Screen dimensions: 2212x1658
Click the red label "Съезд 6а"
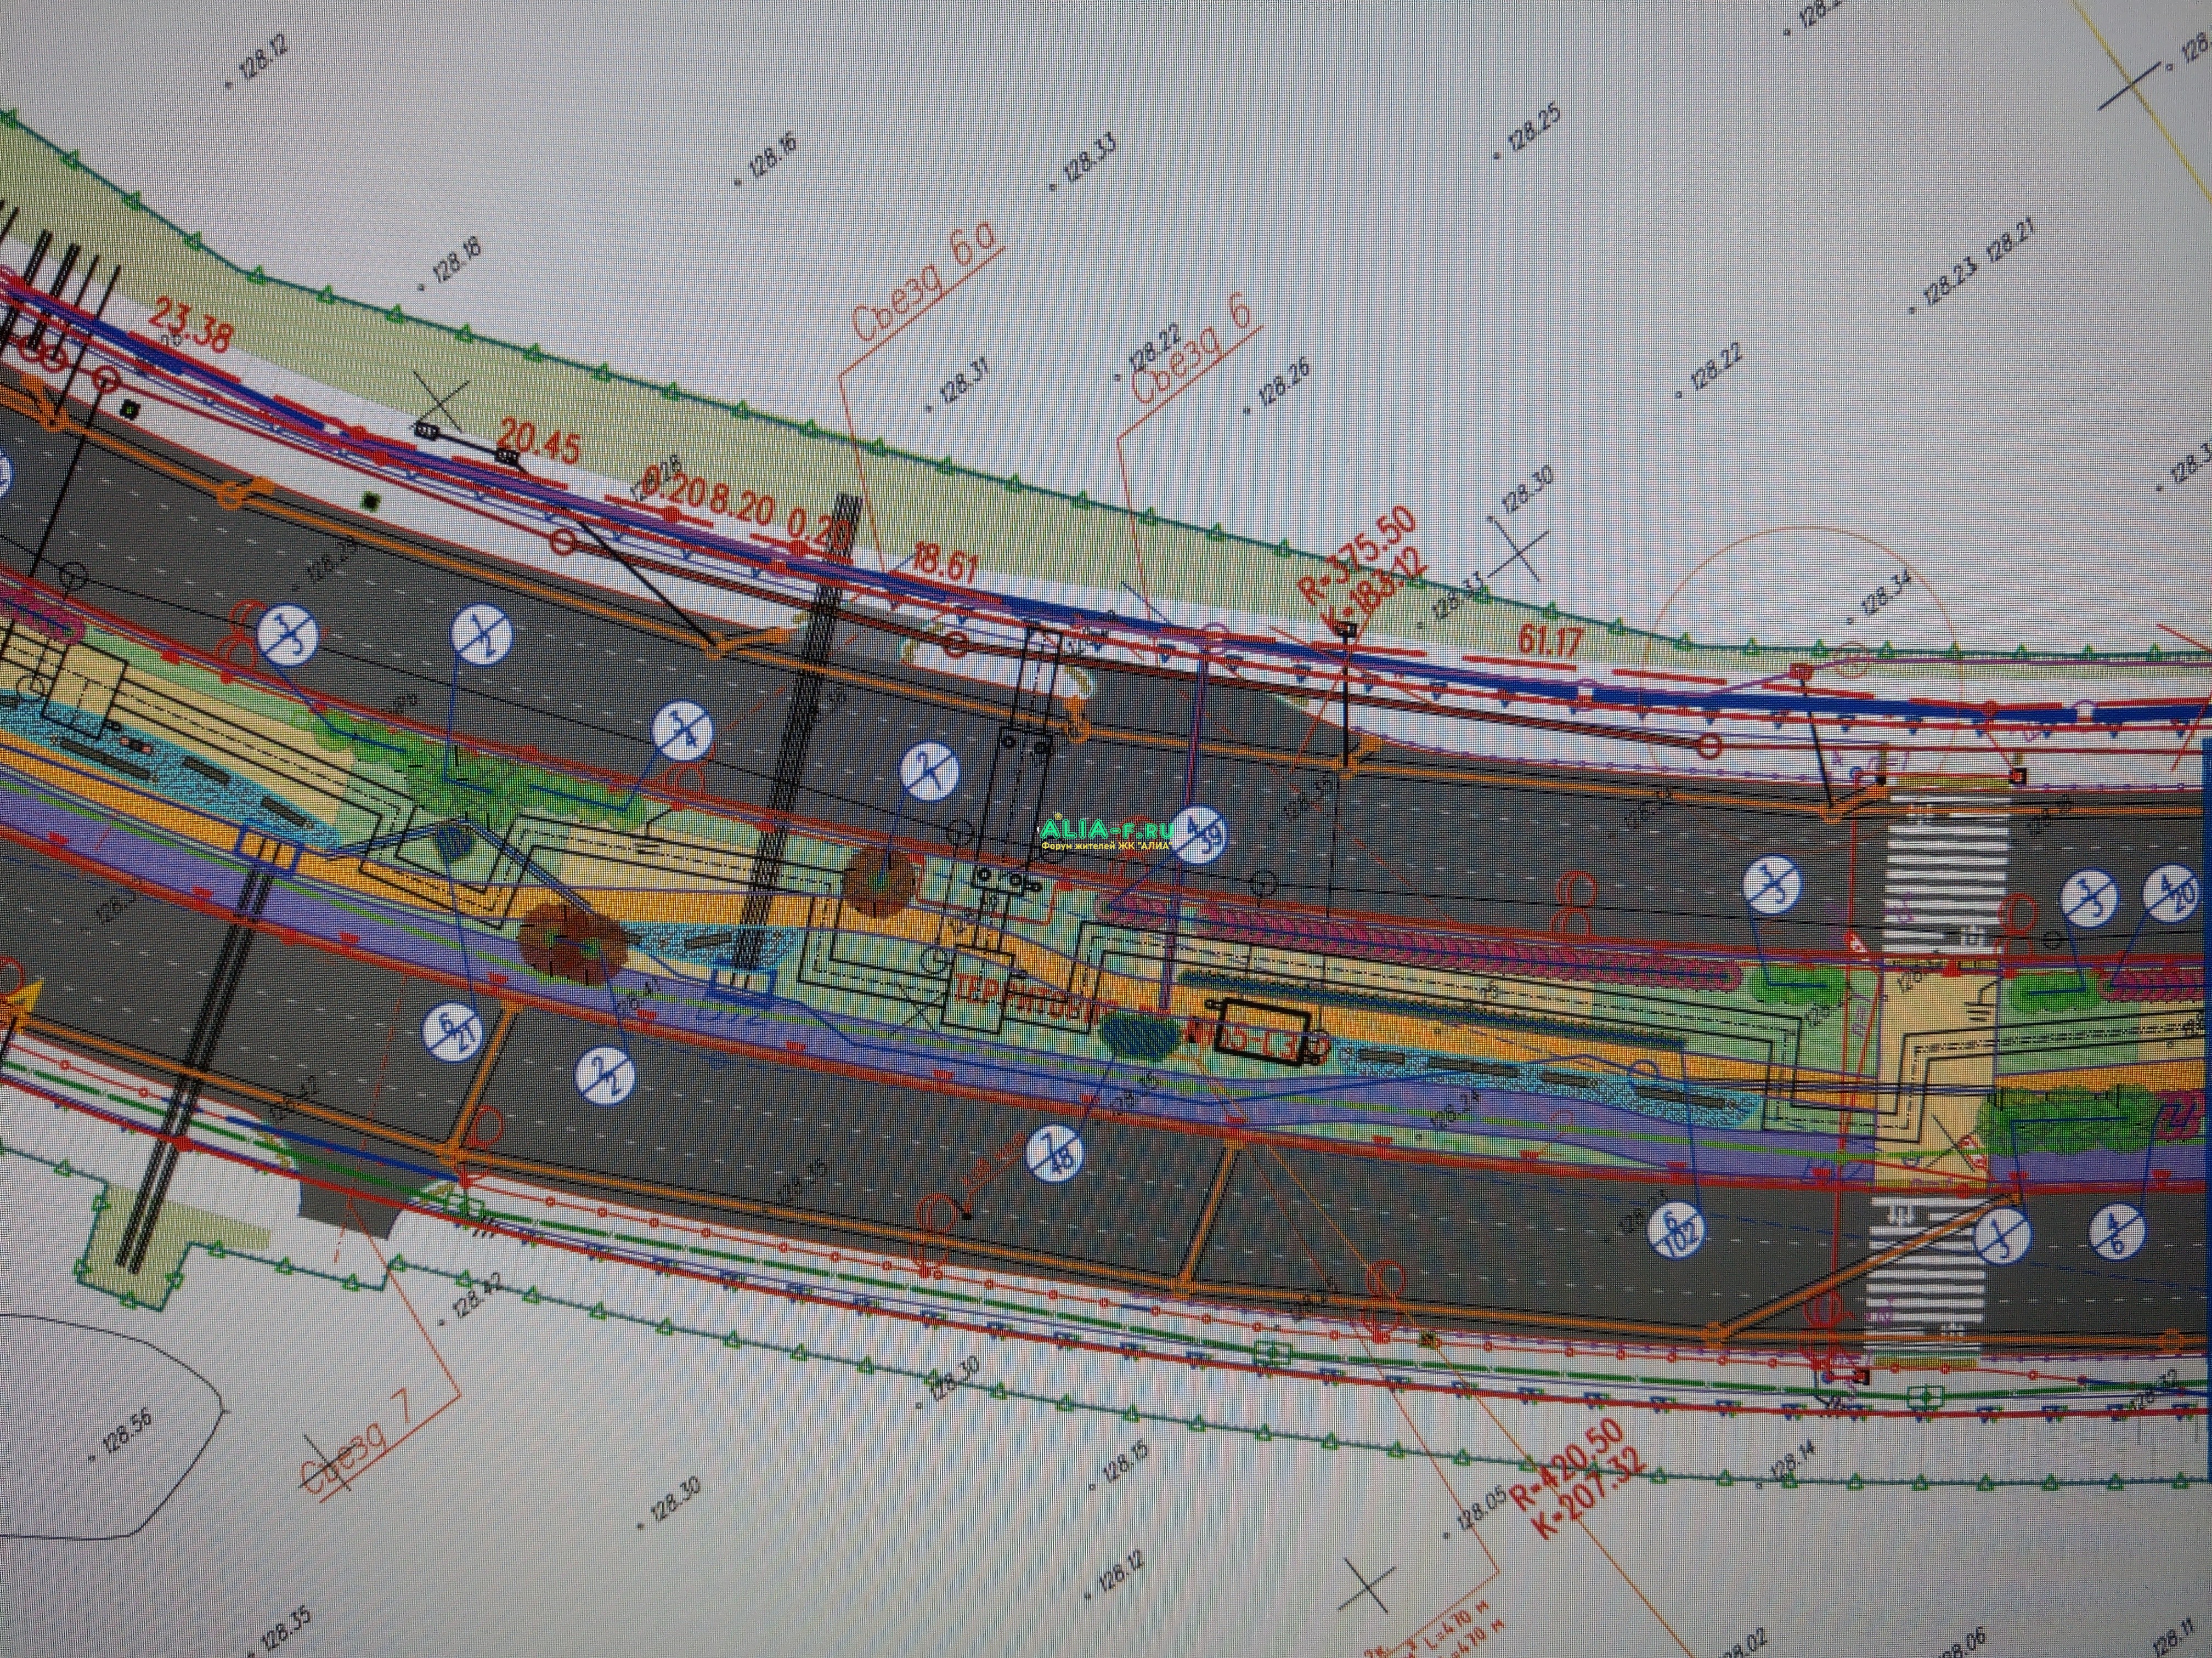(927, 283)
